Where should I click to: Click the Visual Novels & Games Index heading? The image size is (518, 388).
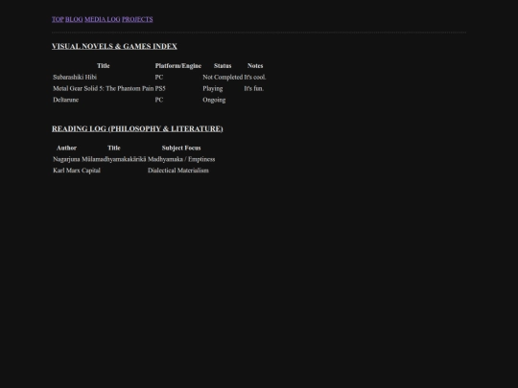coord(114,46)
